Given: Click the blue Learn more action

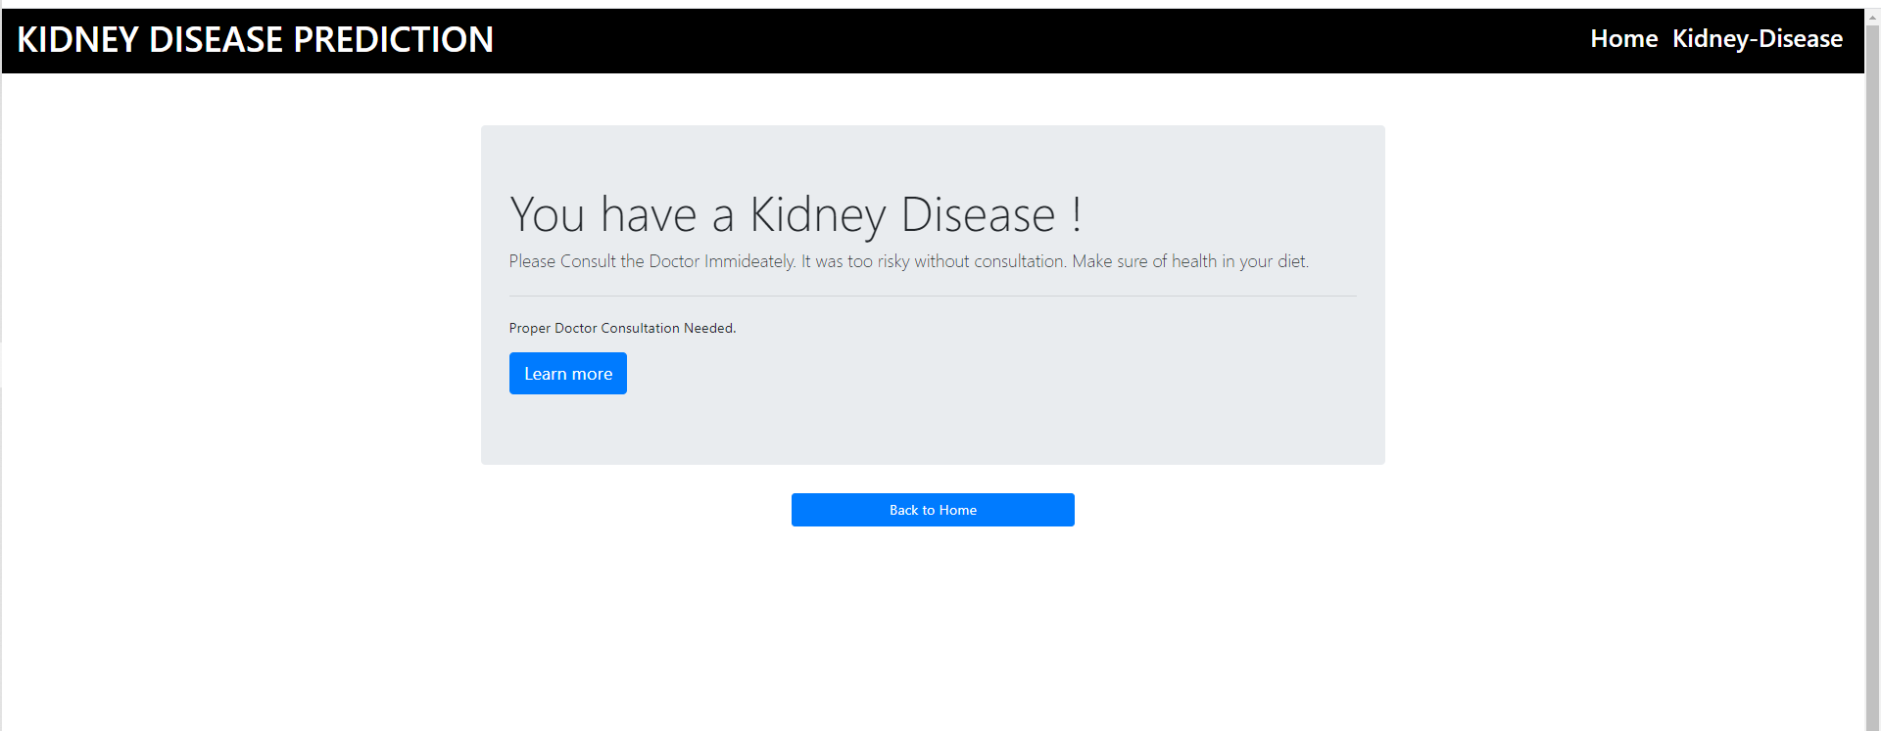Looking at the screenshot, I should tap(567, 373).
